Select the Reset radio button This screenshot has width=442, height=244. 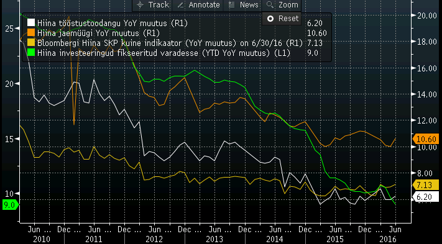click(x=270, y=19)
